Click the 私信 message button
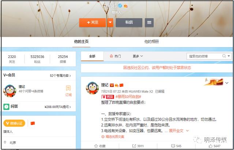This screenshot has height=150, width=234. point(129,22)
